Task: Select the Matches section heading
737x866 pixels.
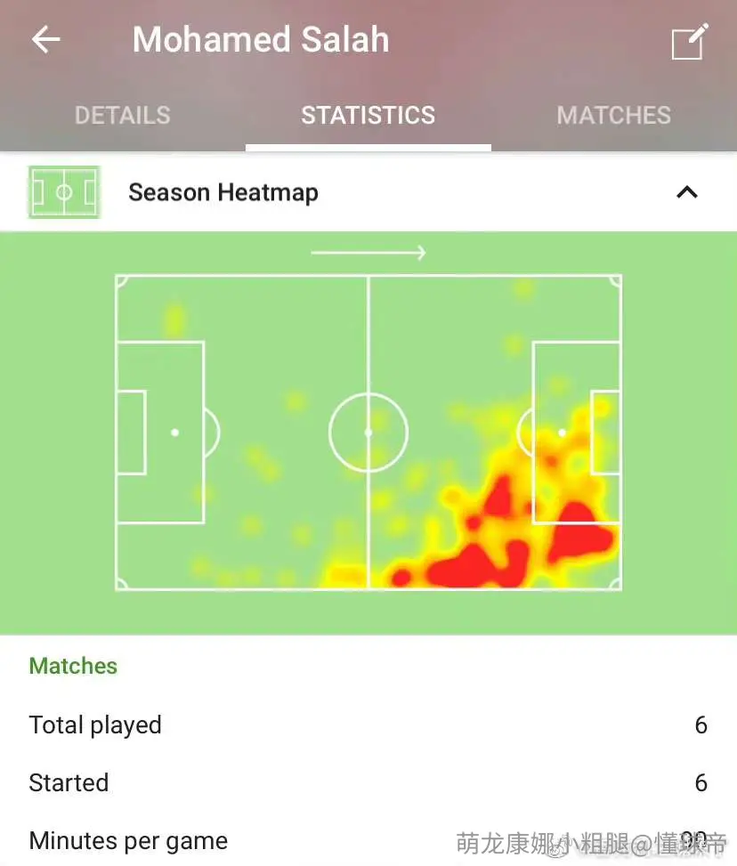Action: tap(73, 666)
